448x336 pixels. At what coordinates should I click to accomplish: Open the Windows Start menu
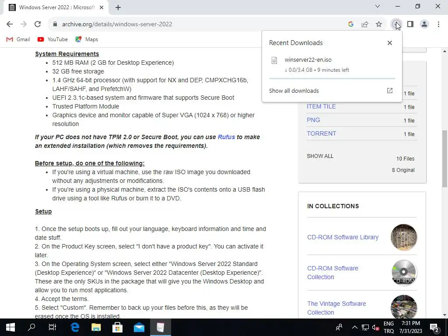tap(10, 327)
